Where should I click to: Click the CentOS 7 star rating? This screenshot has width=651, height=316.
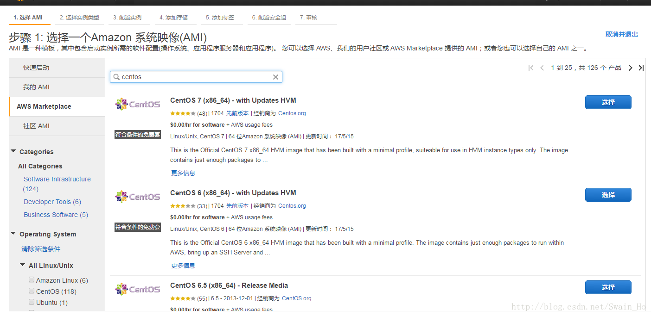click(183, 113)
